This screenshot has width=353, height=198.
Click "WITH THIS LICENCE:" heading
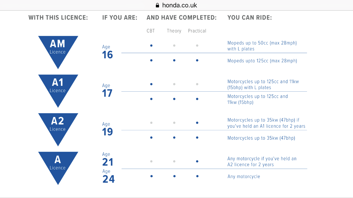(x=58, y=18)
